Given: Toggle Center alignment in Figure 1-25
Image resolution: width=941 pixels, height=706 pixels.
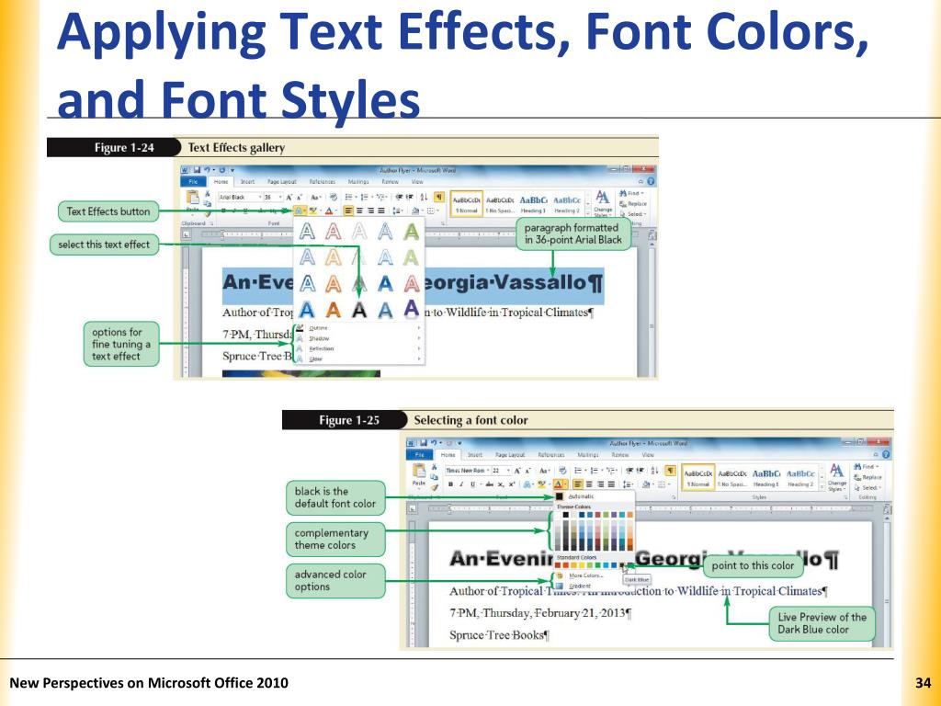Looking at the screenshot, I should coord(589,484).
